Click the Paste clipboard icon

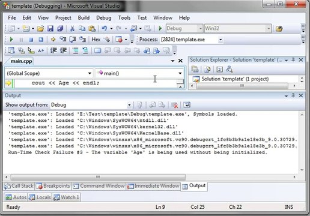pyautogui.click(x=92, y=29)
